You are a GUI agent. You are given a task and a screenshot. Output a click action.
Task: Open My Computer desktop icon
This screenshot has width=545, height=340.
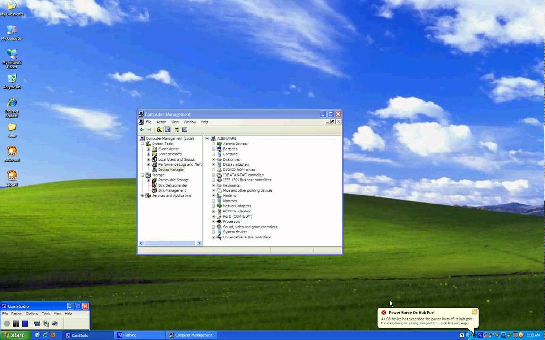point(12,32)
